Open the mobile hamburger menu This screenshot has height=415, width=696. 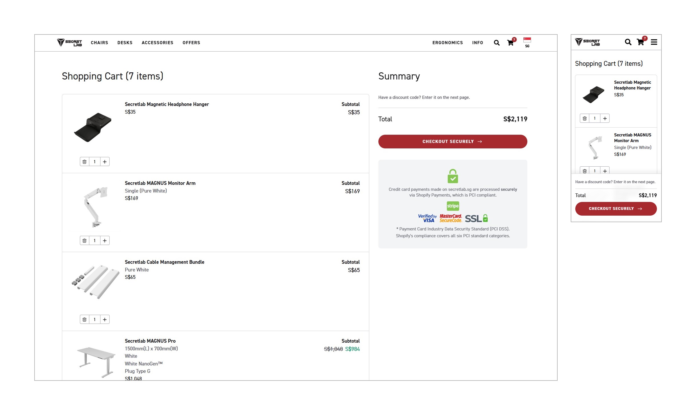(654, 42)
